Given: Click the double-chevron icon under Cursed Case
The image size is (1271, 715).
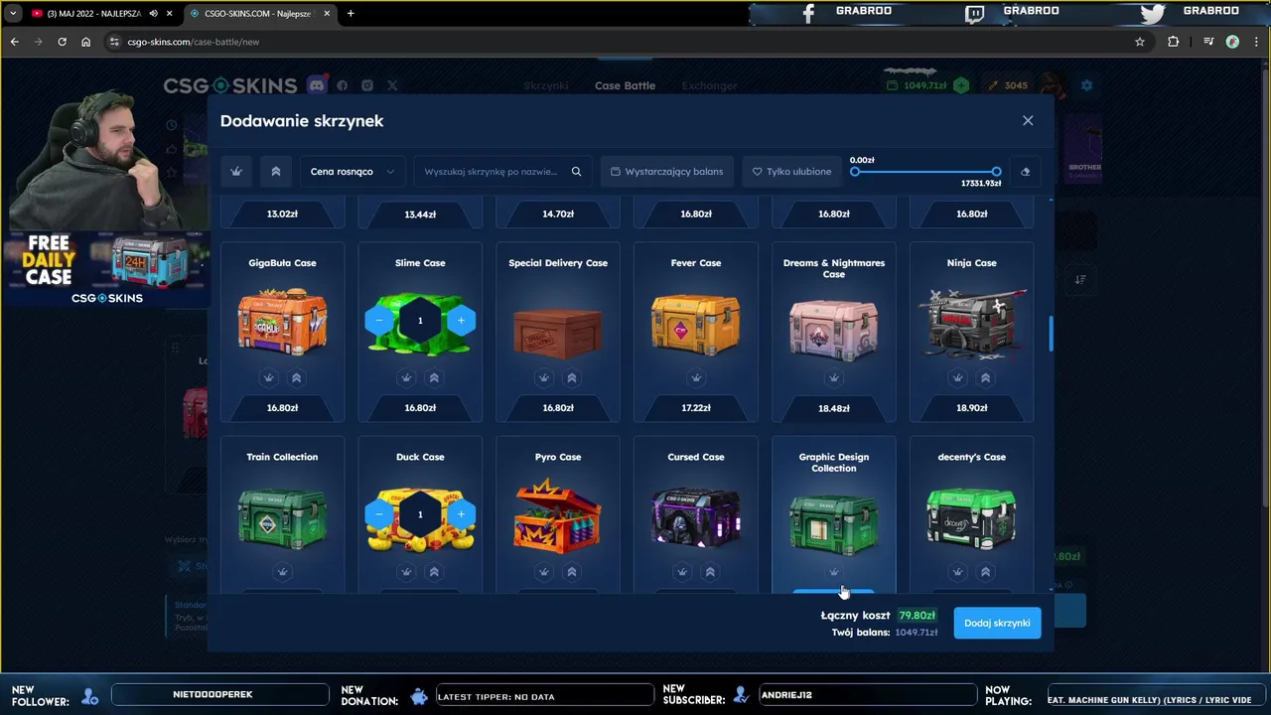Looking at the screenshot, I should (x=710, y=572).
